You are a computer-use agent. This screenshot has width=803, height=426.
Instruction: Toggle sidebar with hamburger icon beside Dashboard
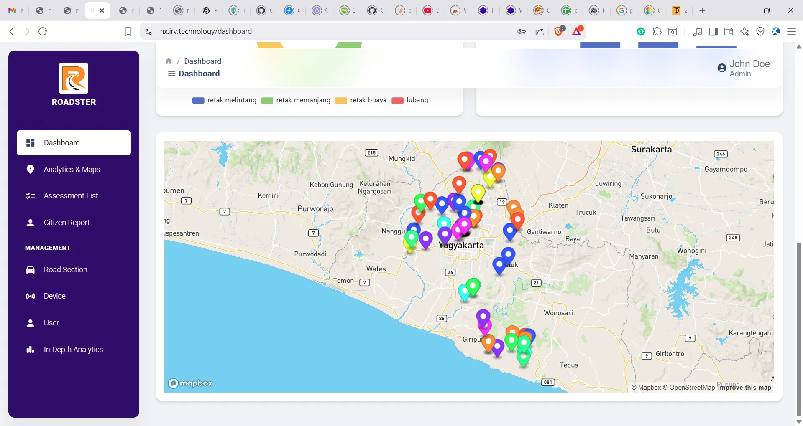(171, 74)
